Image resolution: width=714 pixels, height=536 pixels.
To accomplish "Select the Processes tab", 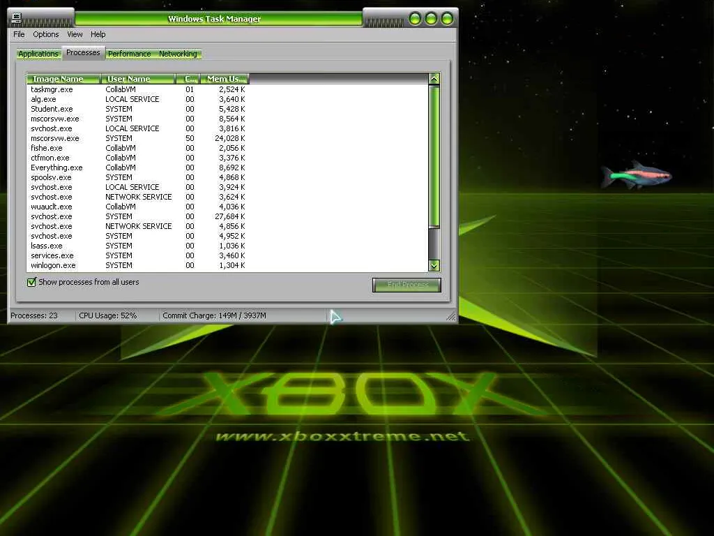I will [x=83, y=53].
